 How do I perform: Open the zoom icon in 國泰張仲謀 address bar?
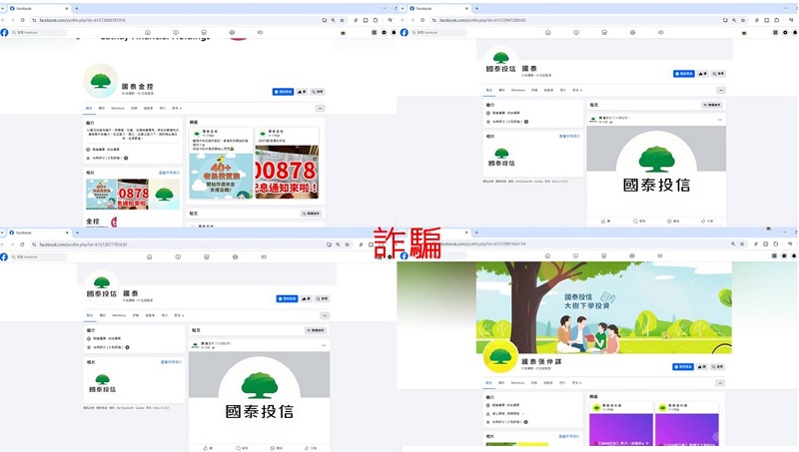733,244
